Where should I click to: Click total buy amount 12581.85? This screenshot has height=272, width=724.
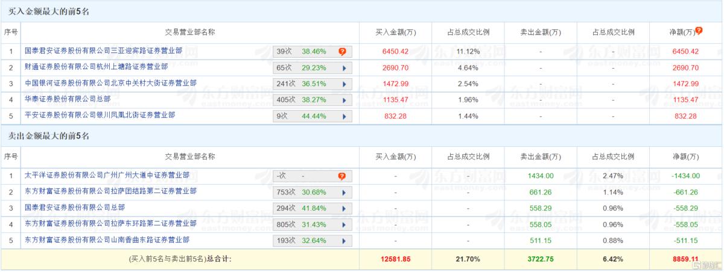[x=395, y=259]
